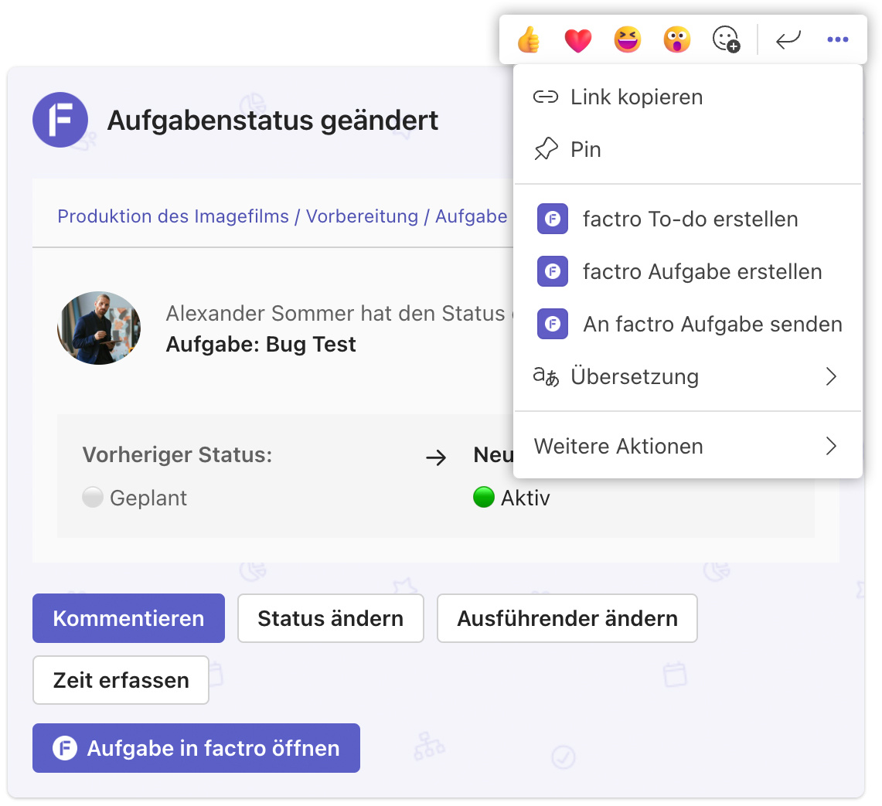Image resolution: width=882 pixels, height=806 pixels.
Task: Click the Geplant status text
Action: (148, 498)
